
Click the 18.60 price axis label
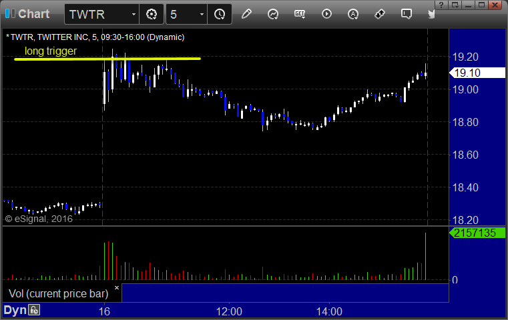pyautogui.click(x=465, y=155)
